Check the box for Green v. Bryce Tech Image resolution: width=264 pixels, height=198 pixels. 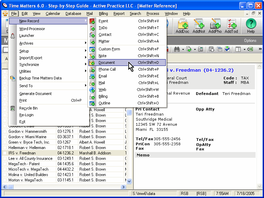pyautogui.click(x=5, y=142)
